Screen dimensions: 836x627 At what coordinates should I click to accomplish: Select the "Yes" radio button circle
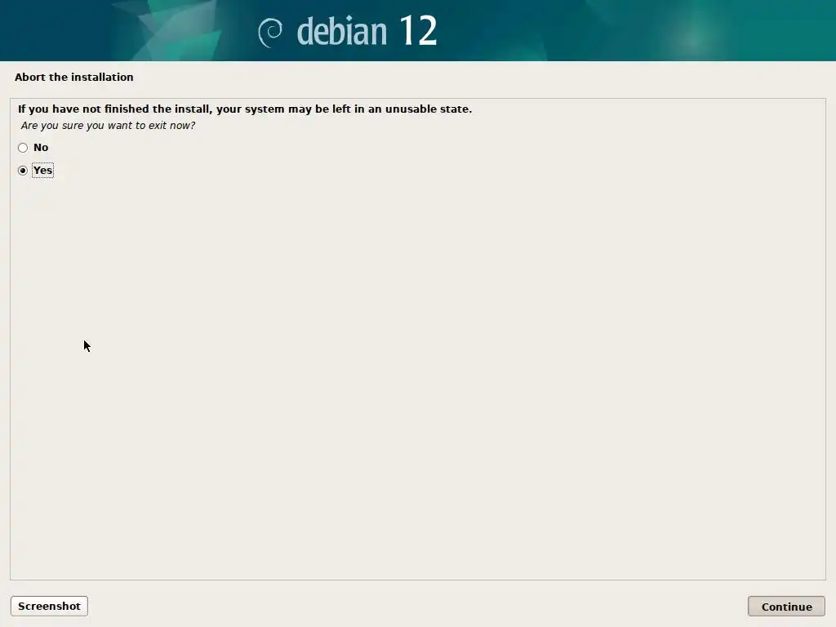(22, 171)
